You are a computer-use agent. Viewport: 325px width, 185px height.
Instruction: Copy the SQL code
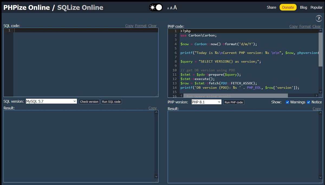[129, 26]
